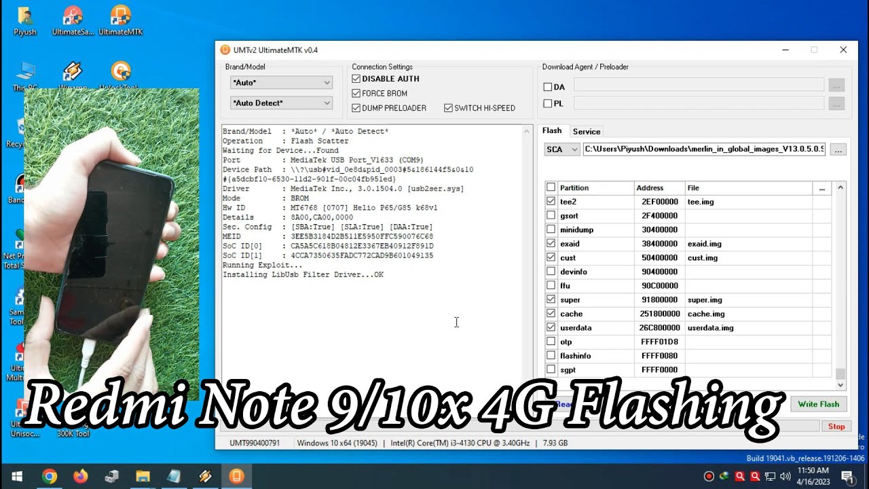Browse for the PL file with ... button
This screenshot has width=869, height=489.
836,103
